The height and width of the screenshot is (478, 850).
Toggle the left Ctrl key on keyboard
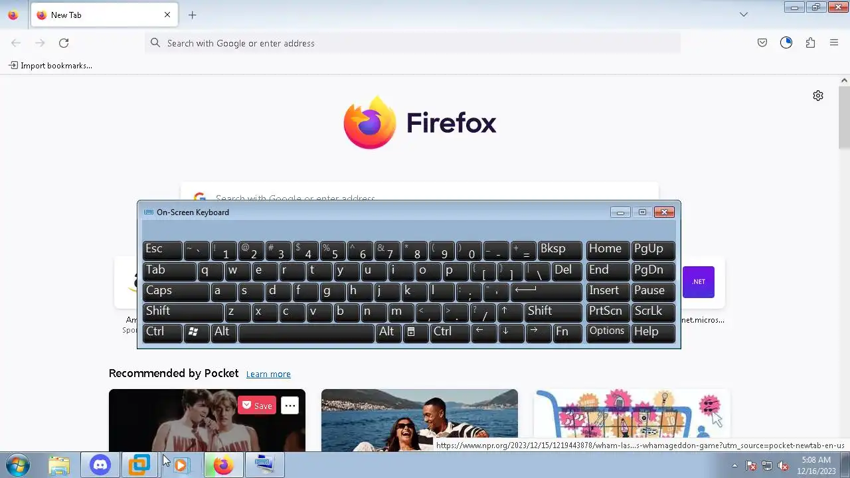click(162, 333)
